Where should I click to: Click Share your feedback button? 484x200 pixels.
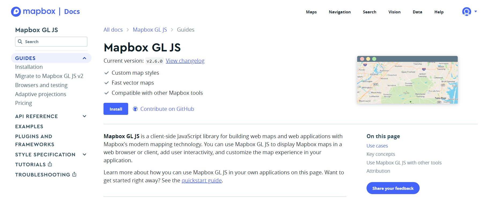[393, 188]
